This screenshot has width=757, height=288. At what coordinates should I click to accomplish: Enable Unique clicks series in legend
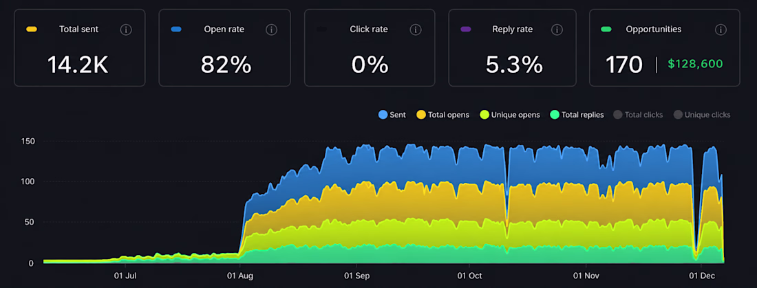click(x=702, y=115)
